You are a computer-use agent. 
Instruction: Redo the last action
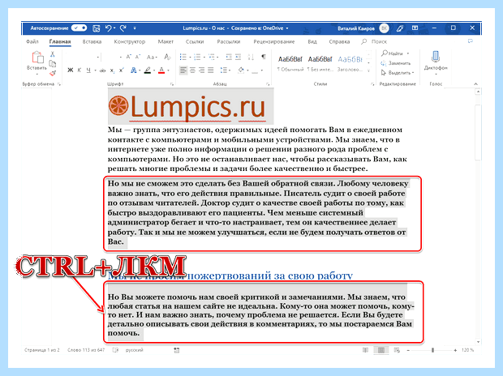tap(123, 28)
